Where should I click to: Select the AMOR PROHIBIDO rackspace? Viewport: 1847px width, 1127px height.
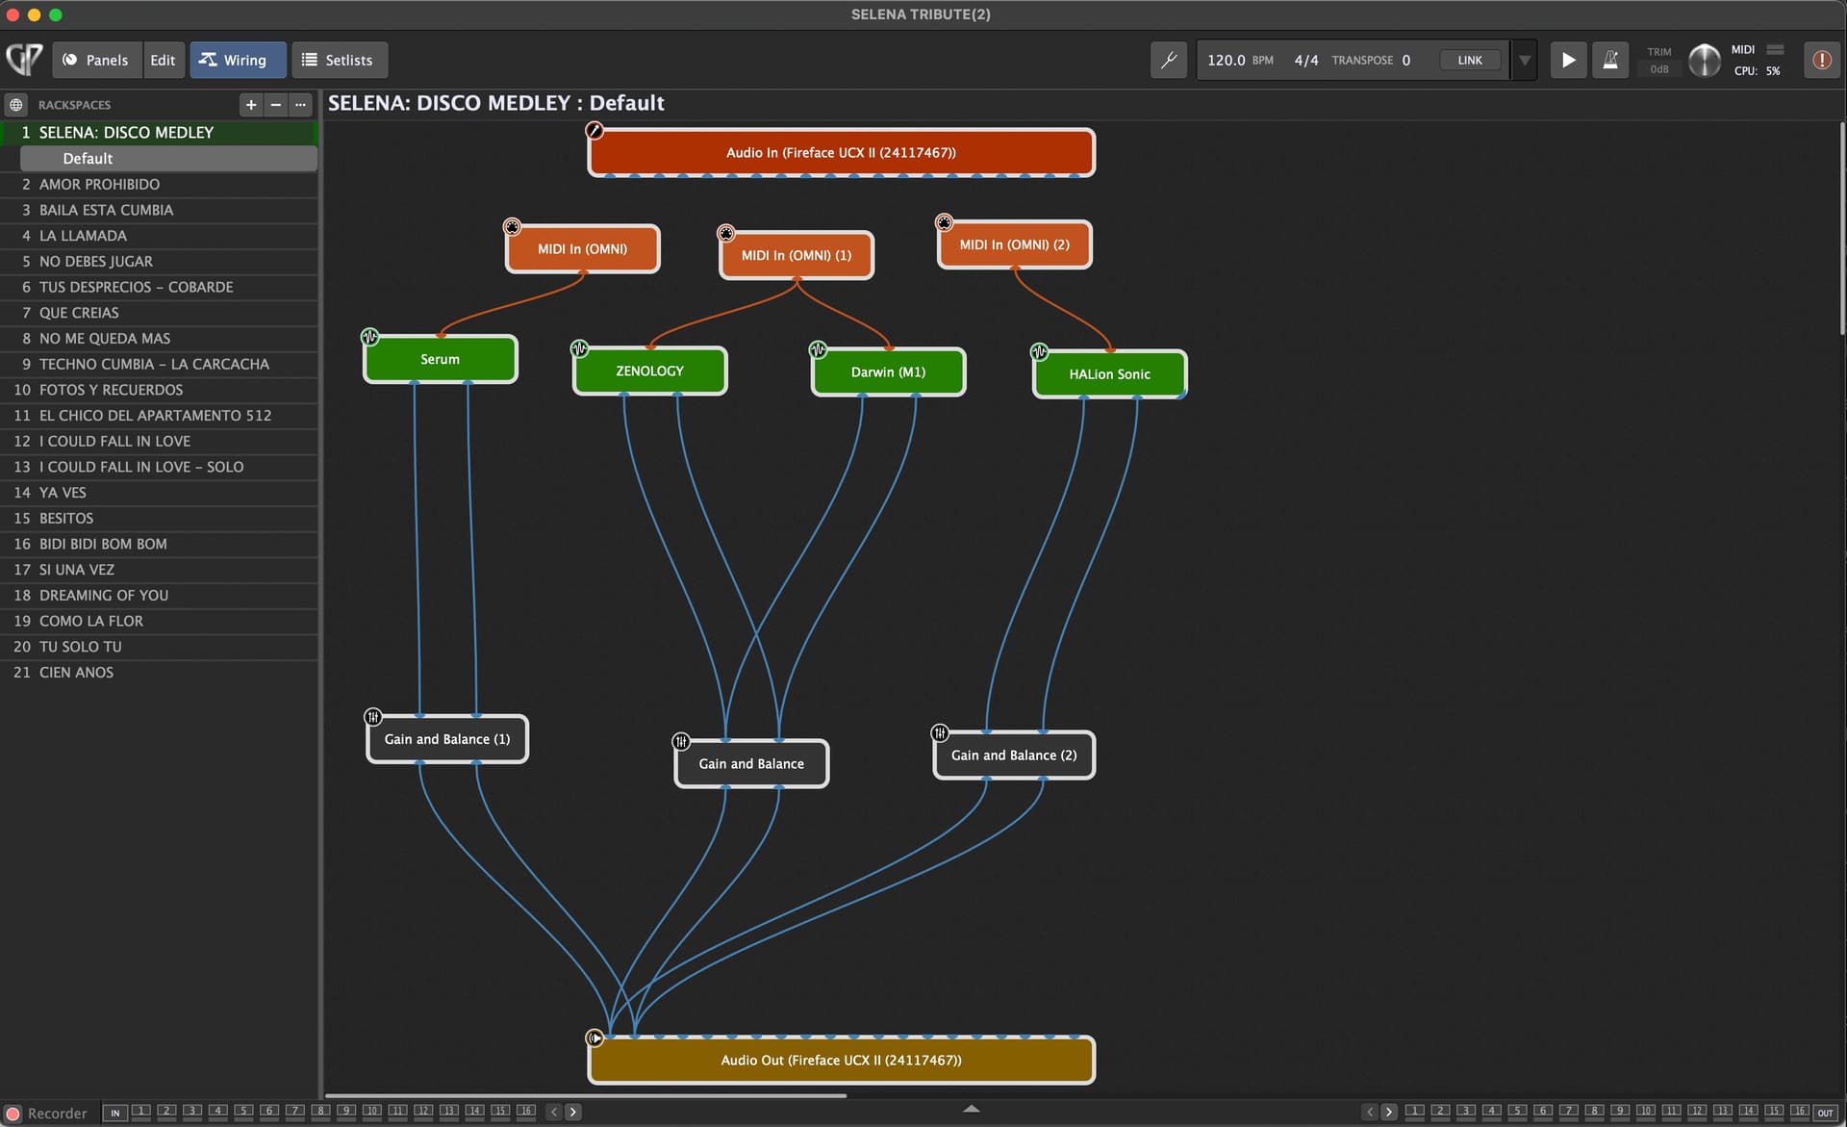(x=159, y=184)
